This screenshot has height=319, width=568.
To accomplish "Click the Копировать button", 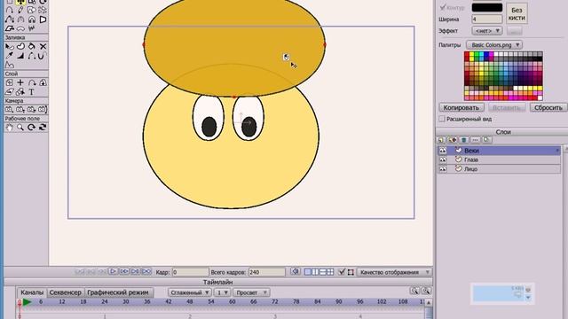I will click(x=461, y=107).
